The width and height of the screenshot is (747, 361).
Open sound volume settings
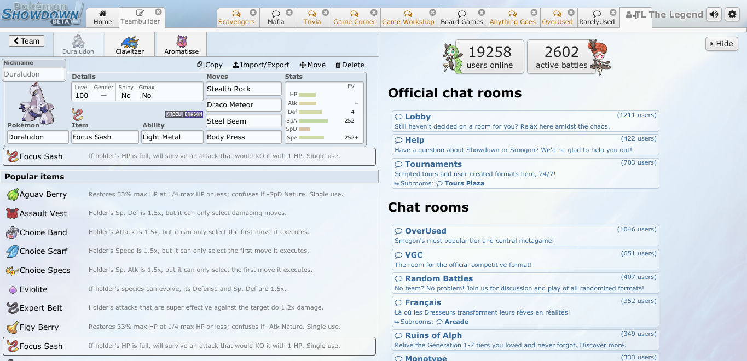(x=714, y=15)
